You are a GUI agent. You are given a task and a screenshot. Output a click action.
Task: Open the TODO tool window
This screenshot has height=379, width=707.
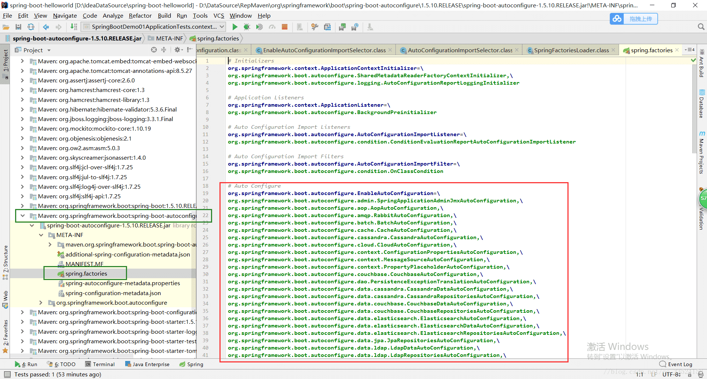click(61, 364)
